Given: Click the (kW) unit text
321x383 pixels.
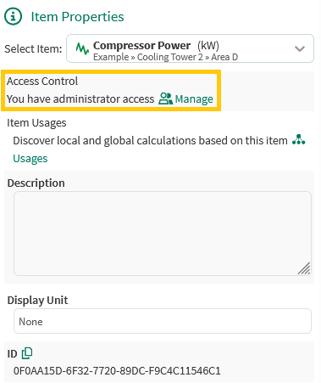Looking at the screenshot, I should [x=208, y=45].
